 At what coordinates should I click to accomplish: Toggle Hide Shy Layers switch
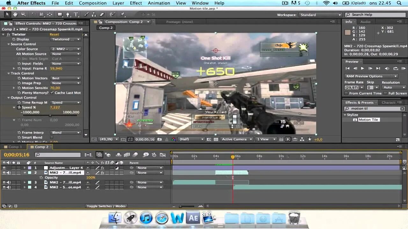click(x=118, y=155)
